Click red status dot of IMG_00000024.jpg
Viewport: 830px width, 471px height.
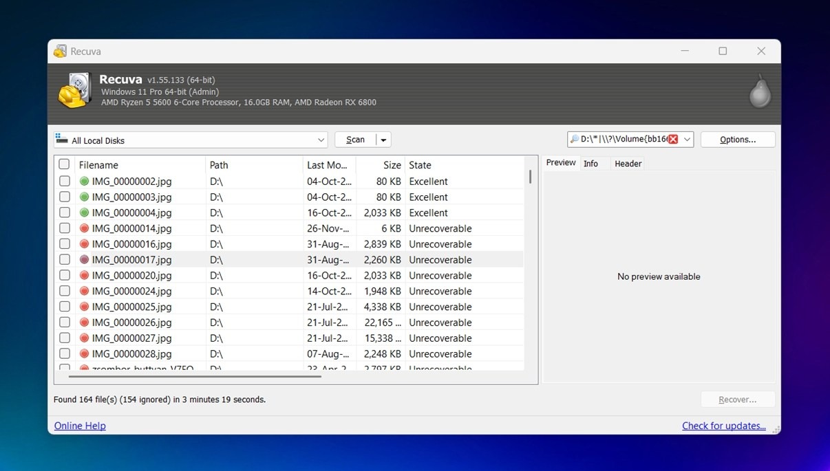[x=84, y=291]
